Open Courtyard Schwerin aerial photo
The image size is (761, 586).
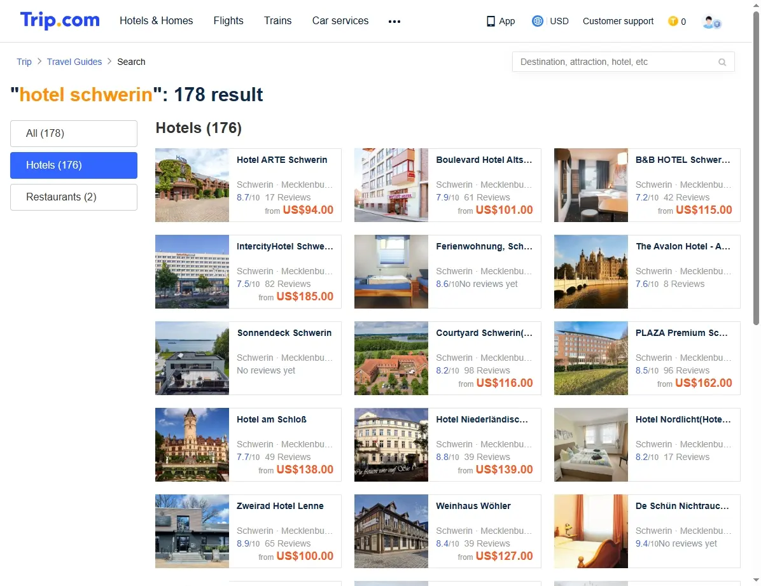391,358
